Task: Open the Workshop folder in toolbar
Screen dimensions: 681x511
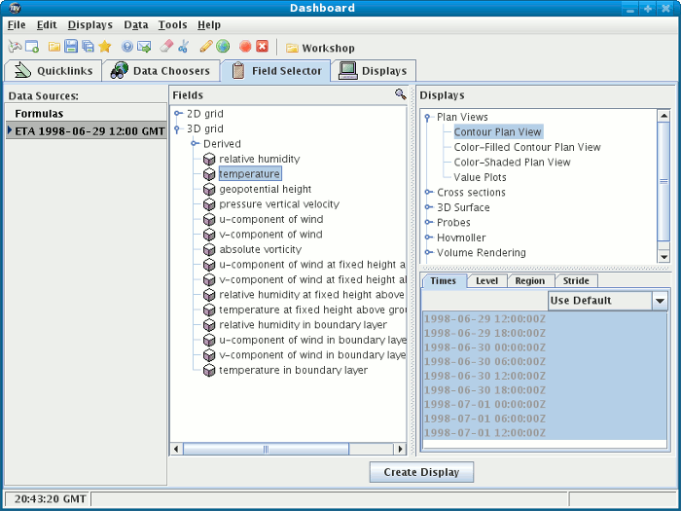Action: (319, 48)
